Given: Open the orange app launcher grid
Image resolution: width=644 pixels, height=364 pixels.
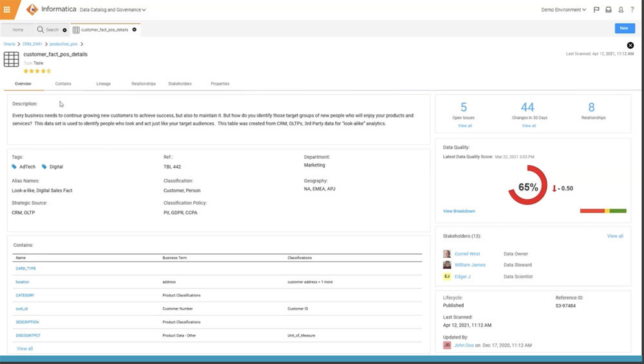Looking at the screenshot, I should (x=7, y=10).
